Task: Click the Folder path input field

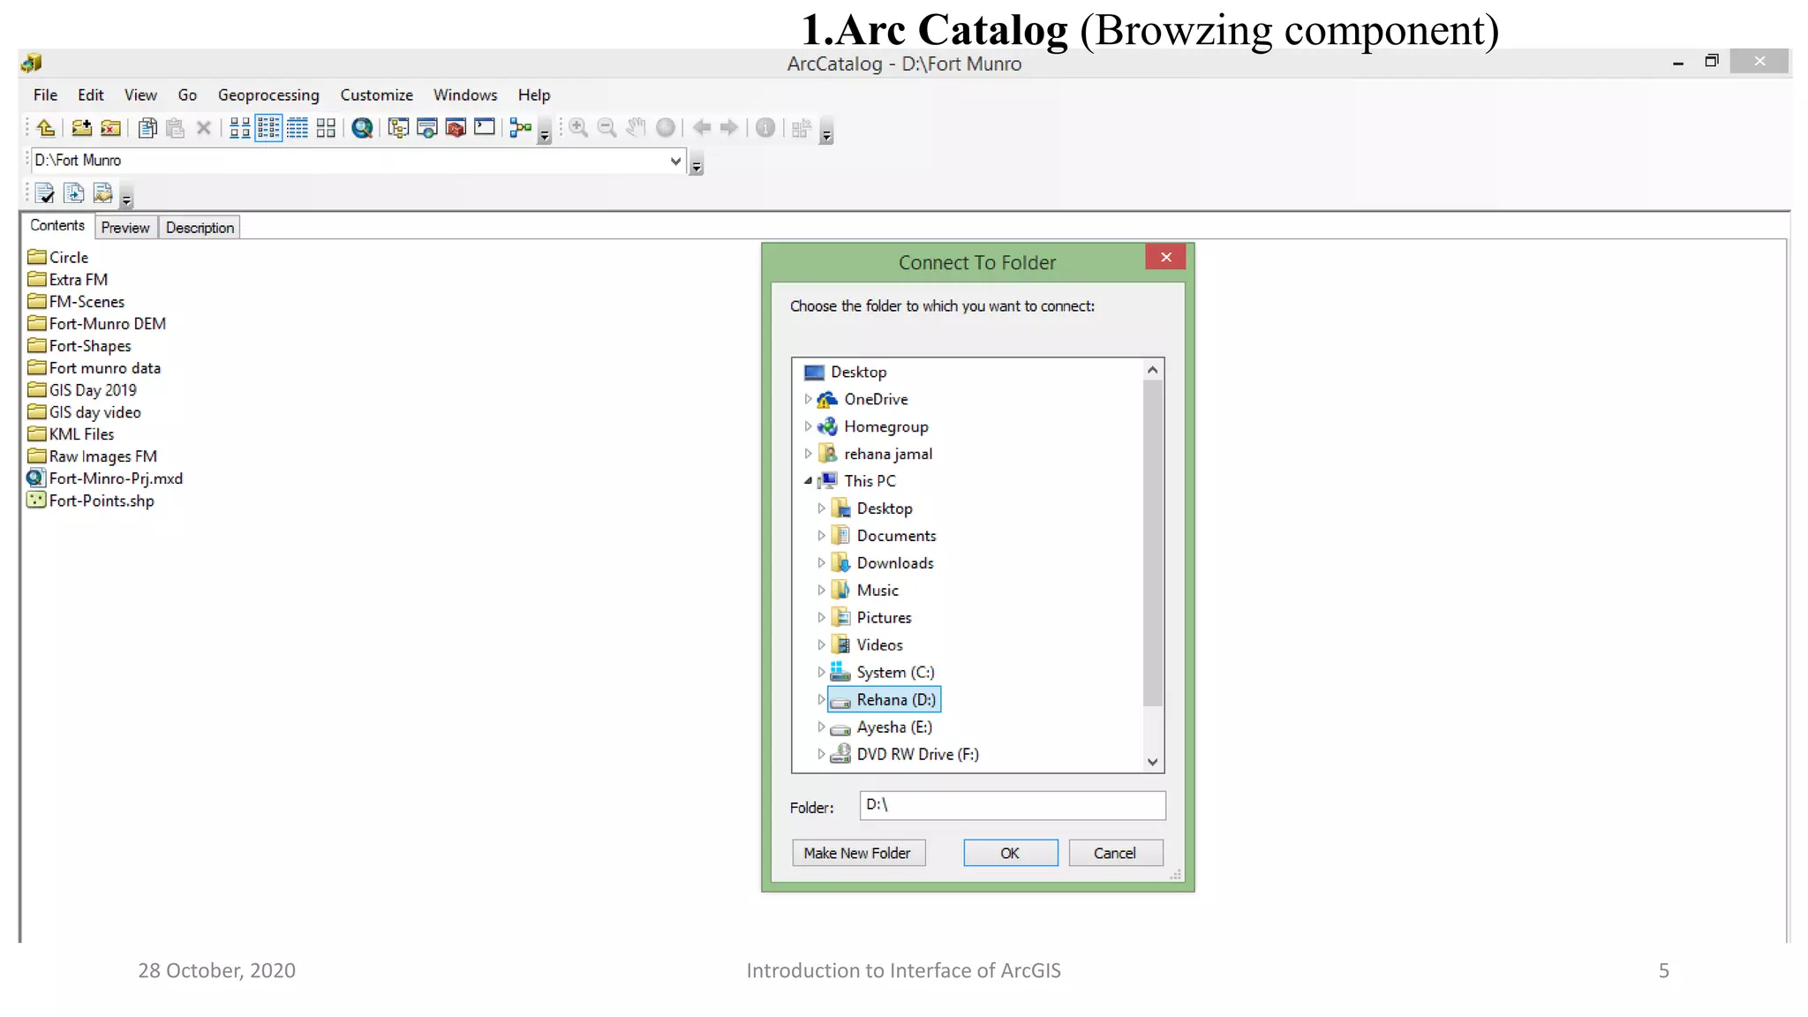Action: pyautogui.click(x=1012, y=805)
